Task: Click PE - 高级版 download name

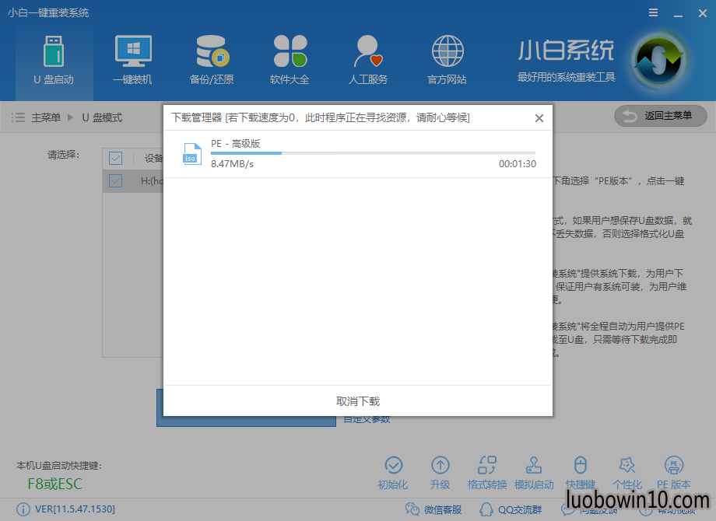Action: (x=235, y=144)
